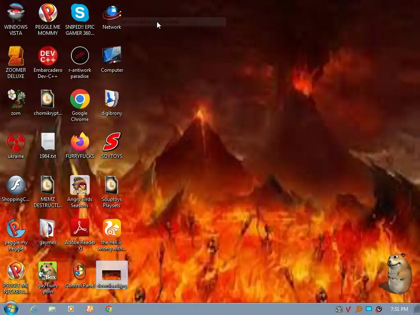Select the PEGGLE ME MOMMY shortcut
The width and height of the screenshot is (420, 315).
coord(48,19)
